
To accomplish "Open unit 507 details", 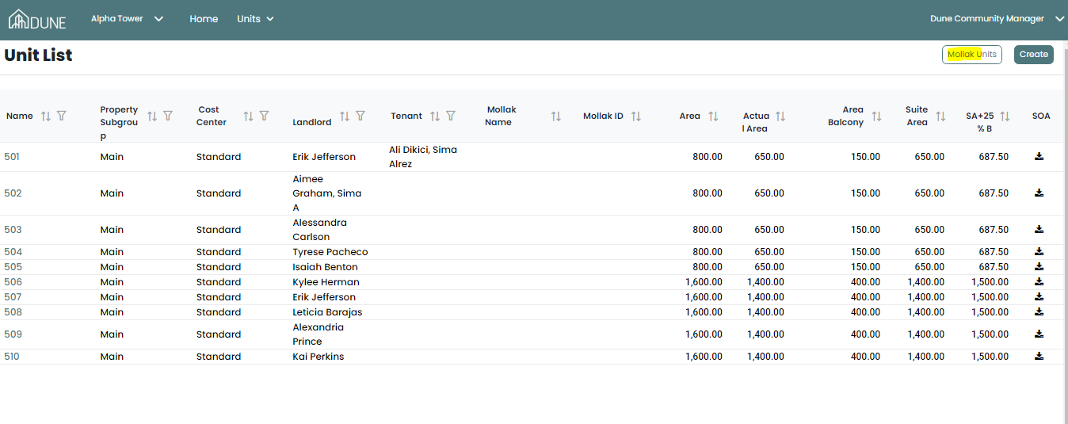I will coord(13,297).
